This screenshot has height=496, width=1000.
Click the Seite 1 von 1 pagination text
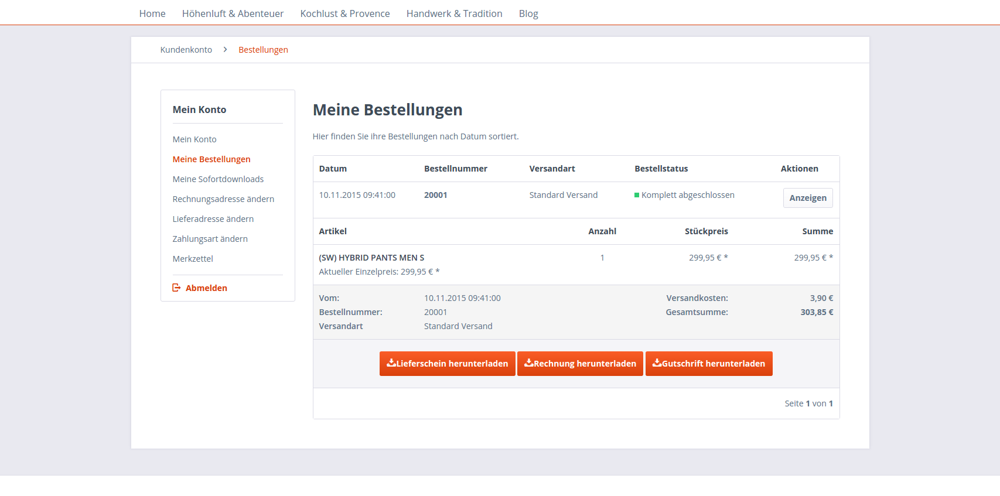(808, 403)
